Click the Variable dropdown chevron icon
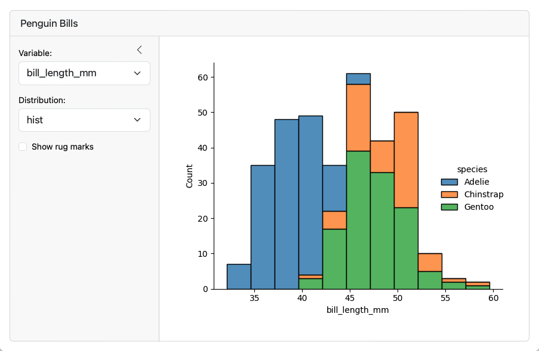This screenshot has width=539, height=351. point(138,73)
